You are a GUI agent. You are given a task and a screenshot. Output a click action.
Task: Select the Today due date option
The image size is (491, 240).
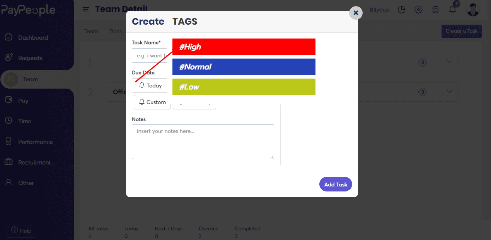[x=150, y=86]
